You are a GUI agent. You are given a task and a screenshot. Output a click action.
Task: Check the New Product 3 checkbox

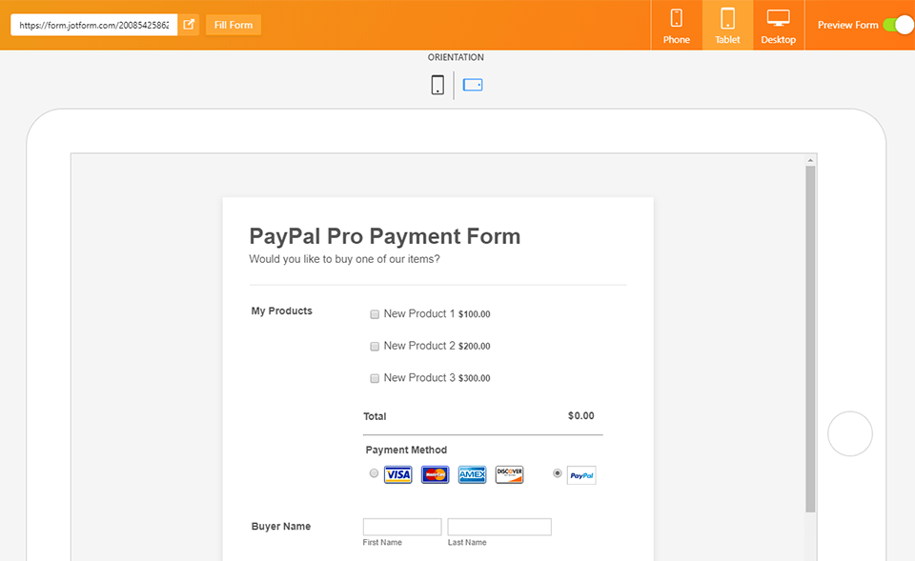(375, 378)
